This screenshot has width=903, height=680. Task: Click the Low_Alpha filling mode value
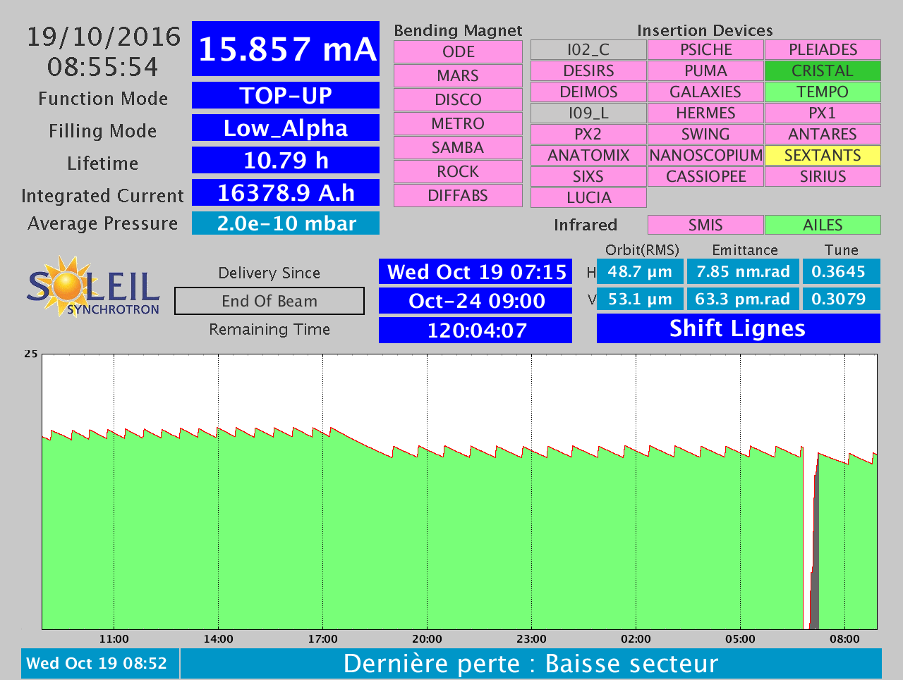click(x=286, y=128)
